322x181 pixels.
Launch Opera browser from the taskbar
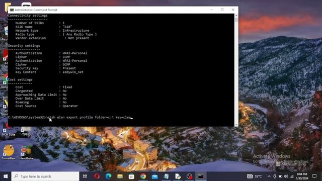pos(97,176)
